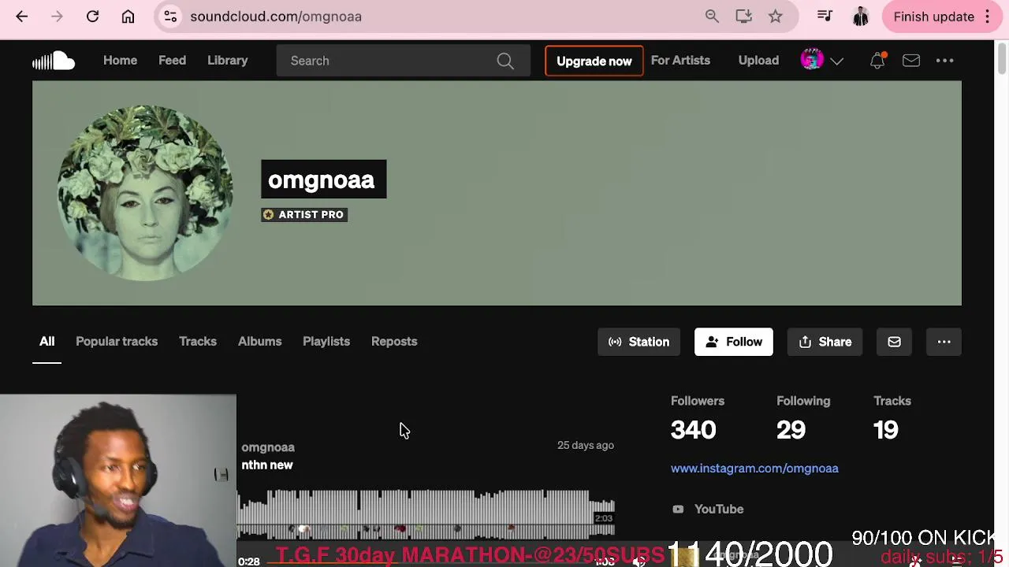The width and height of the screenshot is (1009, 567).
Task: View the Tracks count 19
Action: tap(885, 429)
